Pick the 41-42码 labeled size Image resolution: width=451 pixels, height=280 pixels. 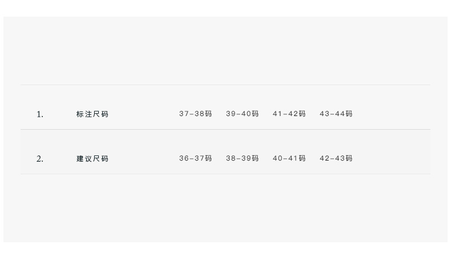point(289,114)
